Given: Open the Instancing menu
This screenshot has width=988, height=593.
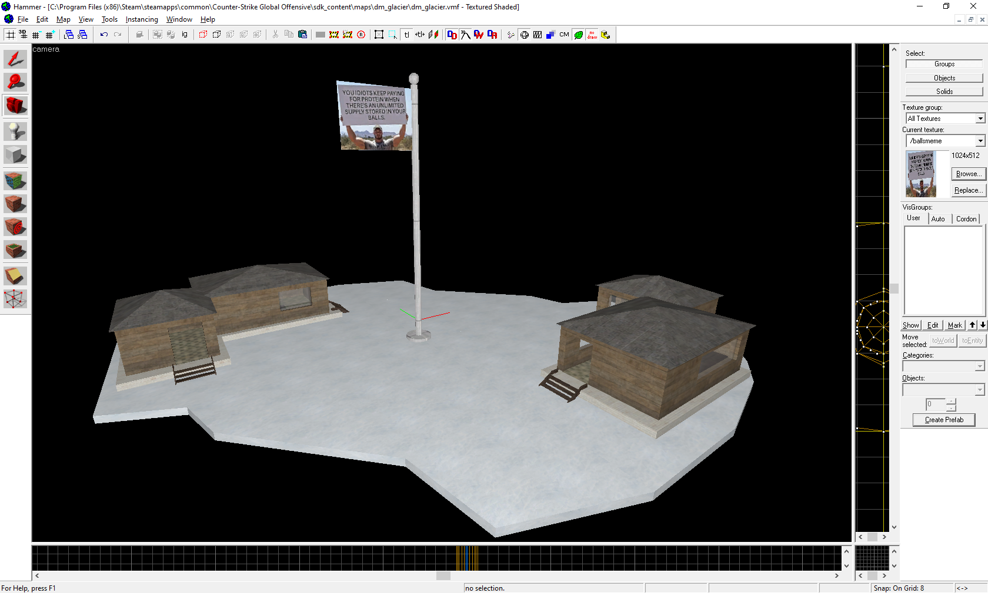Looking at the screenshot, I should pyautogui.click(x=142, y=19).
